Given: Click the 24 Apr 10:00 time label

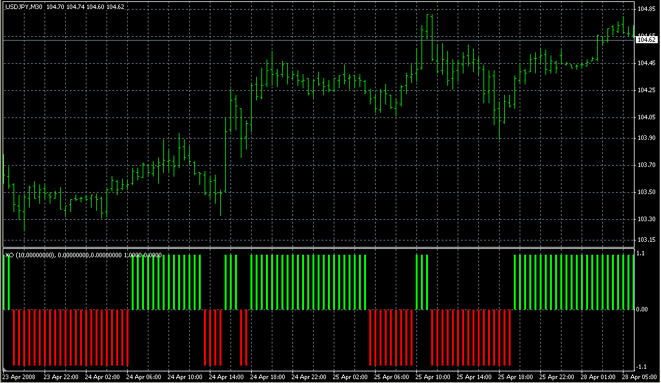Looking at the screenshot, I should pyautogui.click(x=185, y=377).
